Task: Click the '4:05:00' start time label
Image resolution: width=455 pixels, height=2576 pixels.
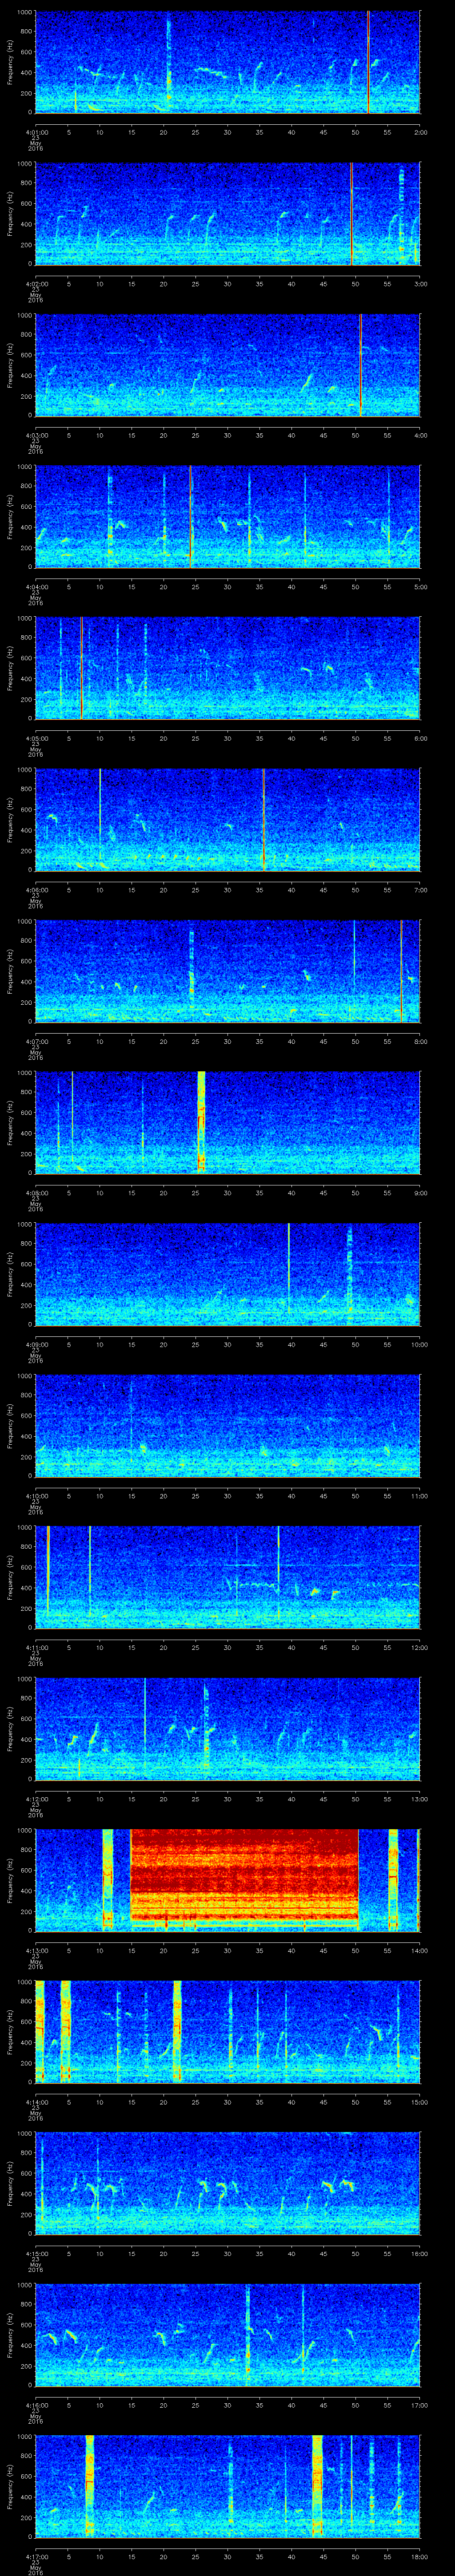Action: click(x=36, y=737)
